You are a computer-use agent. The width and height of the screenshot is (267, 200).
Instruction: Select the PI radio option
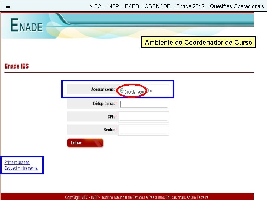click(147, 90)
